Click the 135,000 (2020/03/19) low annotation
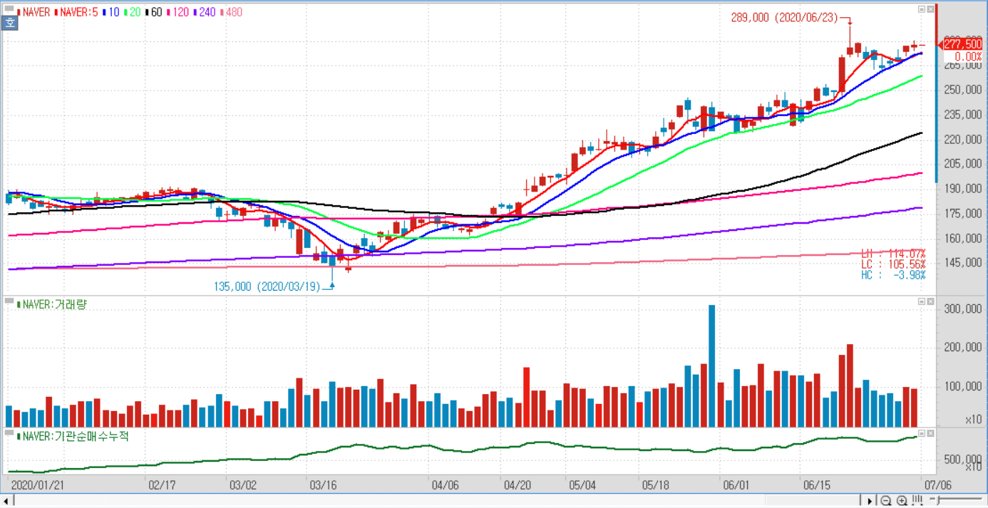The height and width of the screenshot is (508, 988). click(x=267, y=286)
